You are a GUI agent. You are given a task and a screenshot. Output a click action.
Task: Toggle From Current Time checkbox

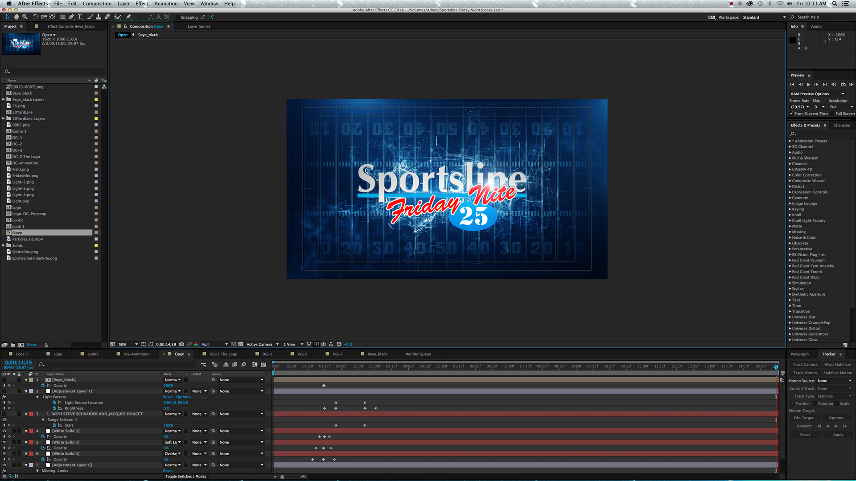[791, 114]
